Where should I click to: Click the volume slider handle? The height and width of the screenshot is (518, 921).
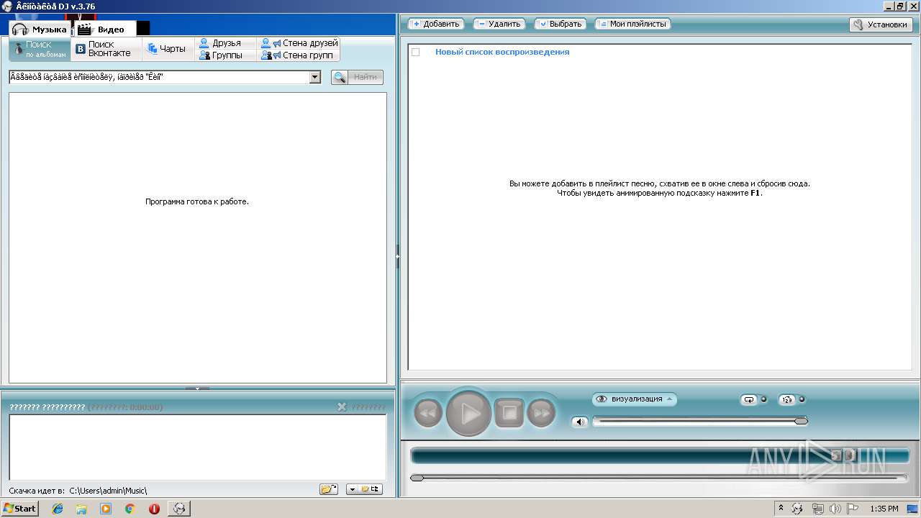pos(801,421)
